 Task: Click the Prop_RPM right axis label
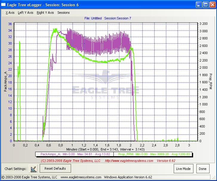[210, 81]
